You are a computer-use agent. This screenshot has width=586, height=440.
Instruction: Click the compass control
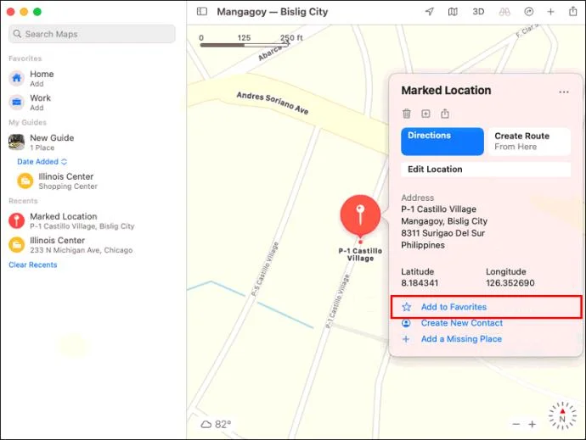click(x=562, y=415)
